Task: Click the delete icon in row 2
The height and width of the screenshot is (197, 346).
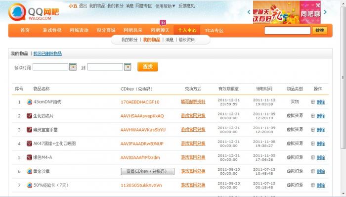Action: click(x=313, y=116)
